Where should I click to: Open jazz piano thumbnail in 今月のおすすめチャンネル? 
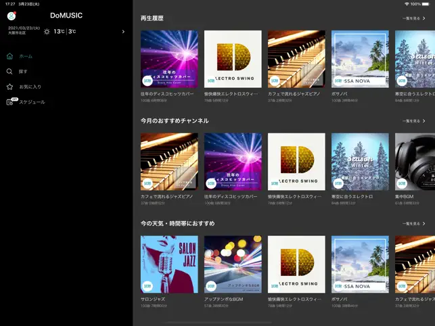click(169, 162)
